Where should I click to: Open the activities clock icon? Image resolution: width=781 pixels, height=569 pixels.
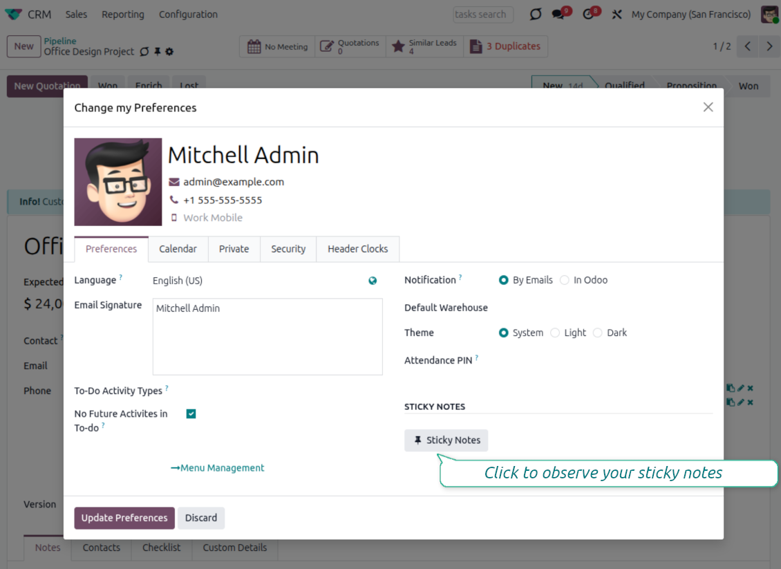tap(589, 15)
